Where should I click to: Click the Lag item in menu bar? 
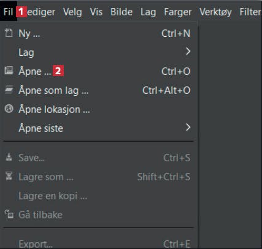click(x=148, y=12)
